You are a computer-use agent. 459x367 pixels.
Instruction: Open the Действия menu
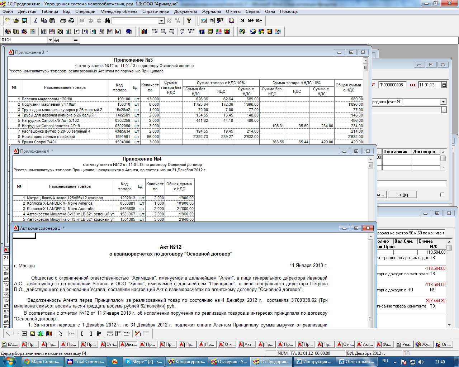(27, 11)
